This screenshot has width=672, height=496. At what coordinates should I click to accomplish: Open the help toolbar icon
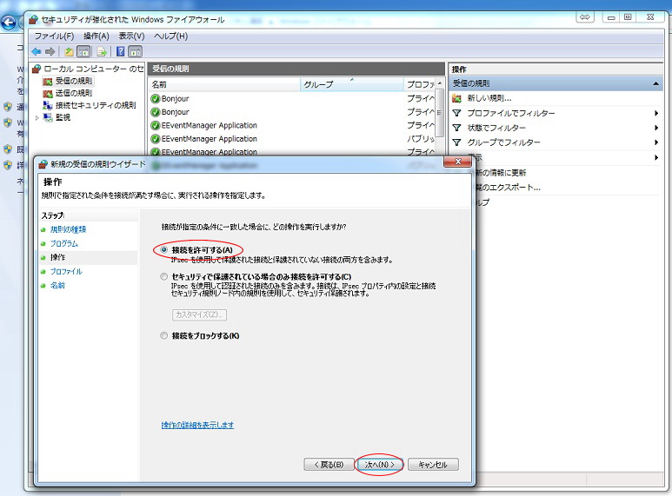click(121, 52)
